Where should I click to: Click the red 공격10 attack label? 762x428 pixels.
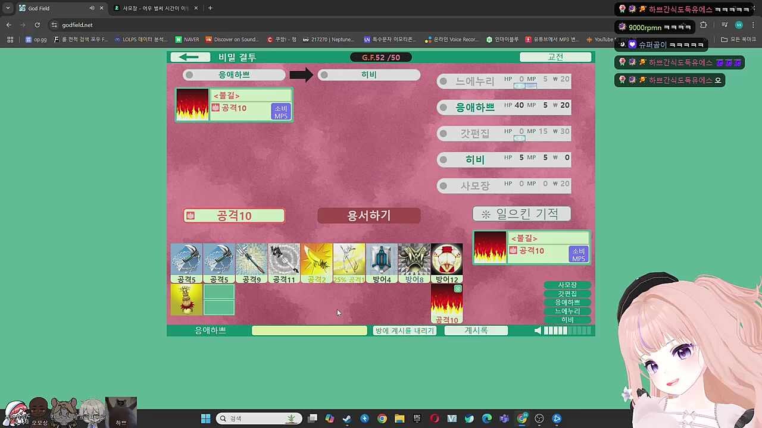pyautogui.click(x=234, y=216)
